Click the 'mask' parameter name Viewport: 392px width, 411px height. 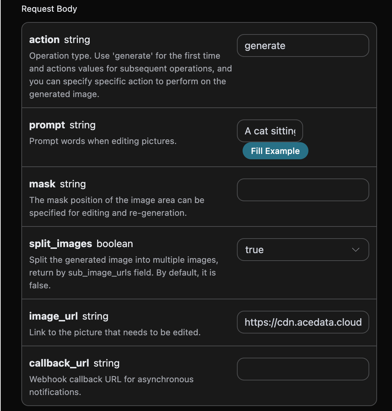coord(42,184)
